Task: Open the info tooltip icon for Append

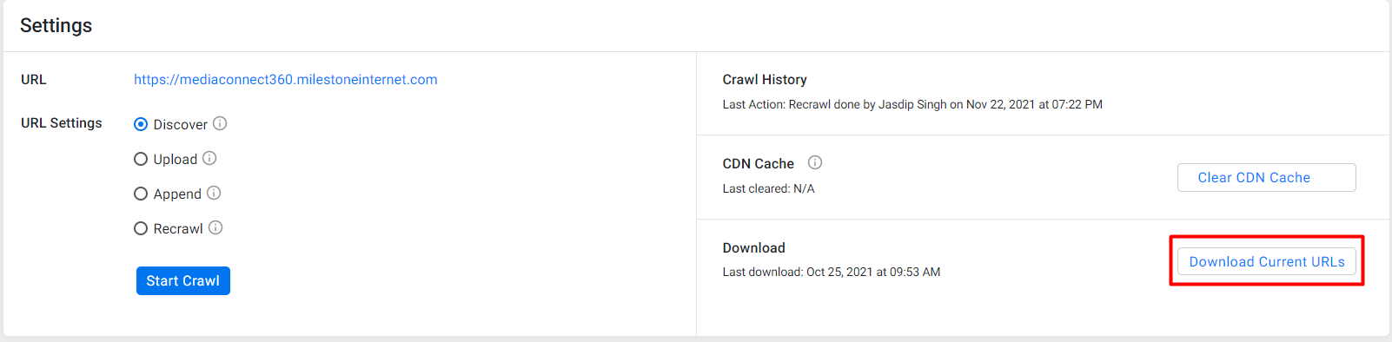Action: tap(214, 193)
